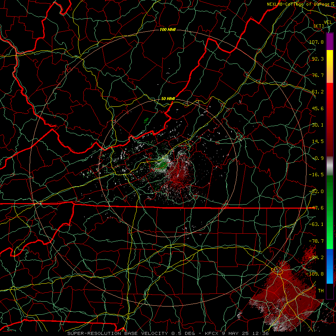This screenshot has width=336, height=336.
Task: Click the 100 NMI range ring label
Action: 168,29
